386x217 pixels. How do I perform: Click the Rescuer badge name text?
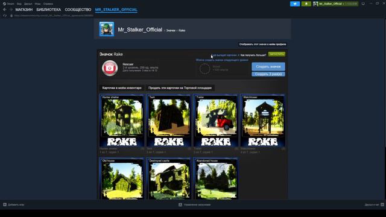[128, 64]
